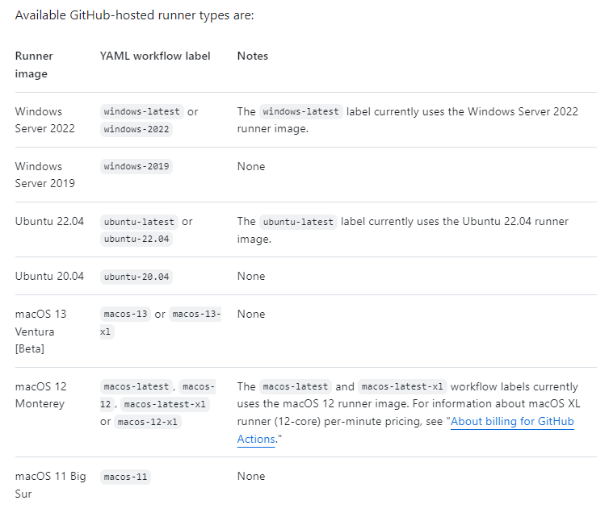
Task: Click the macos-latest-xl code label in the Notes column
Action: pyautogui.click(x=402, y=386)
